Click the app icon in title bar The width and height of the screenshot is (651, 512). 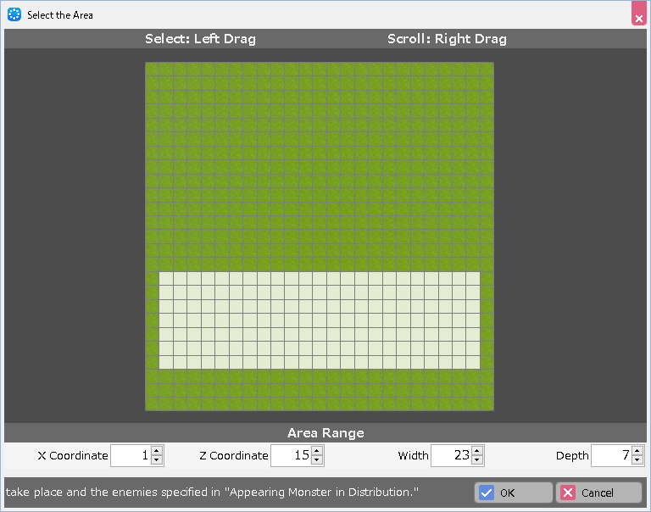(x=14, y=14)
